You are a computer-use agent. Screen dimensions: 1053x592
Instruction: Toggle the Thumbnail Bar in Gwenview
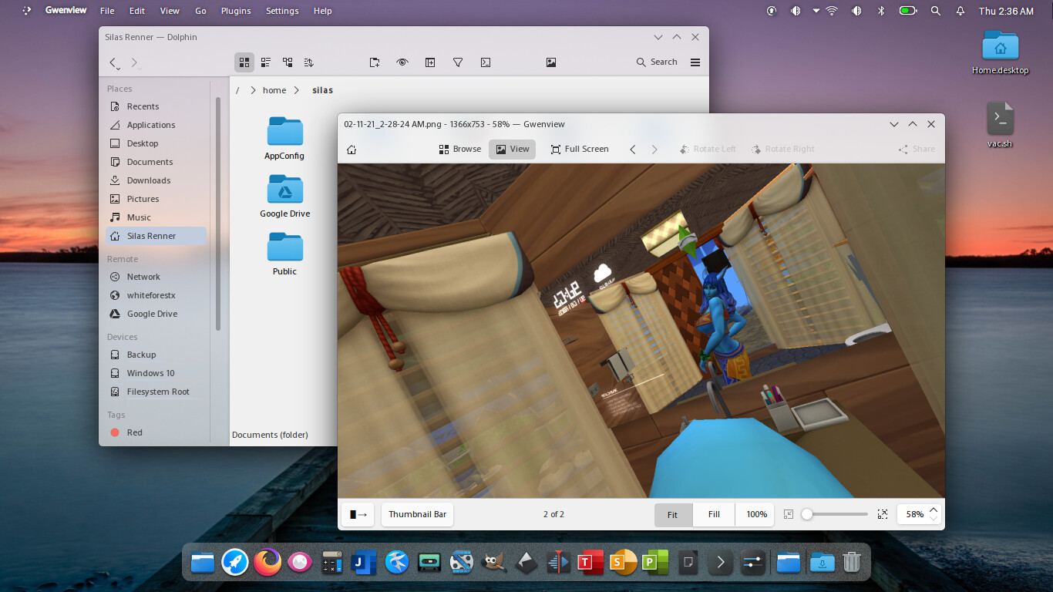(x=417, y=514)
